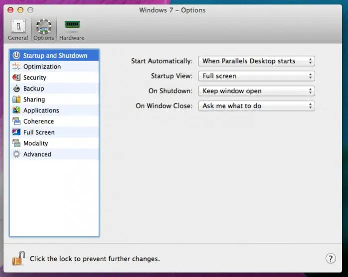
Task: Open the On Window Close dropdown
Action: pyautogui.click(x=256, y=106)
